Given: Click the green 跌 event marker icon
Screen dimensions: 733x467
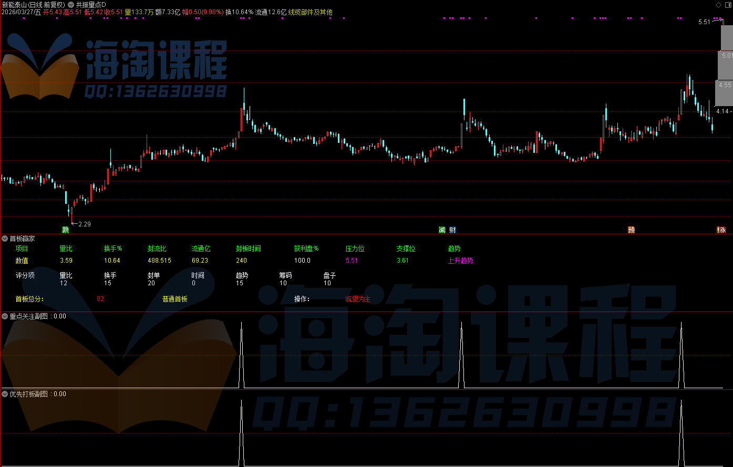Looking at the screenshot, I should (66, 230).
